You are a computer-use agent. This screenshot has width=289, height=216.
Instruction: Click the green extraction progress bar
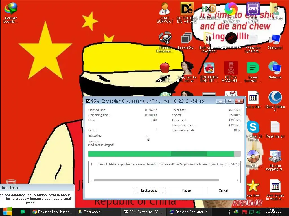pyautogui.click(x=165, y=154)
